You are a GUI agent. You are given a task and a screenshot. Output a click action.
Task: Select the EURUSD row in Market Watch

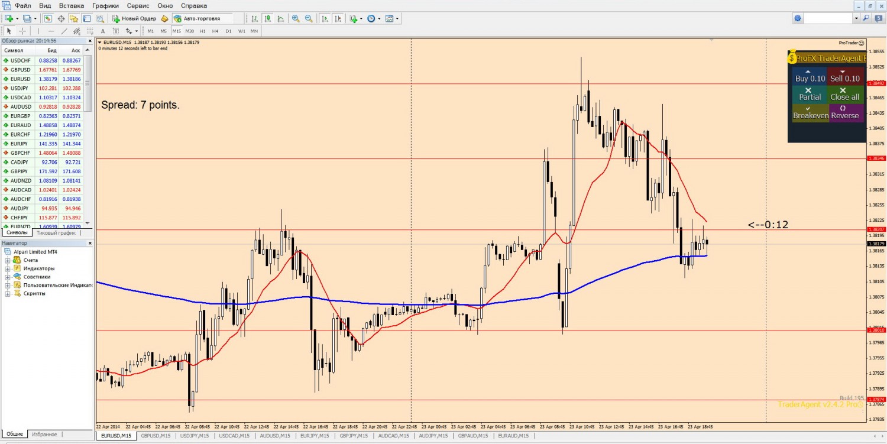coord(43,79)
